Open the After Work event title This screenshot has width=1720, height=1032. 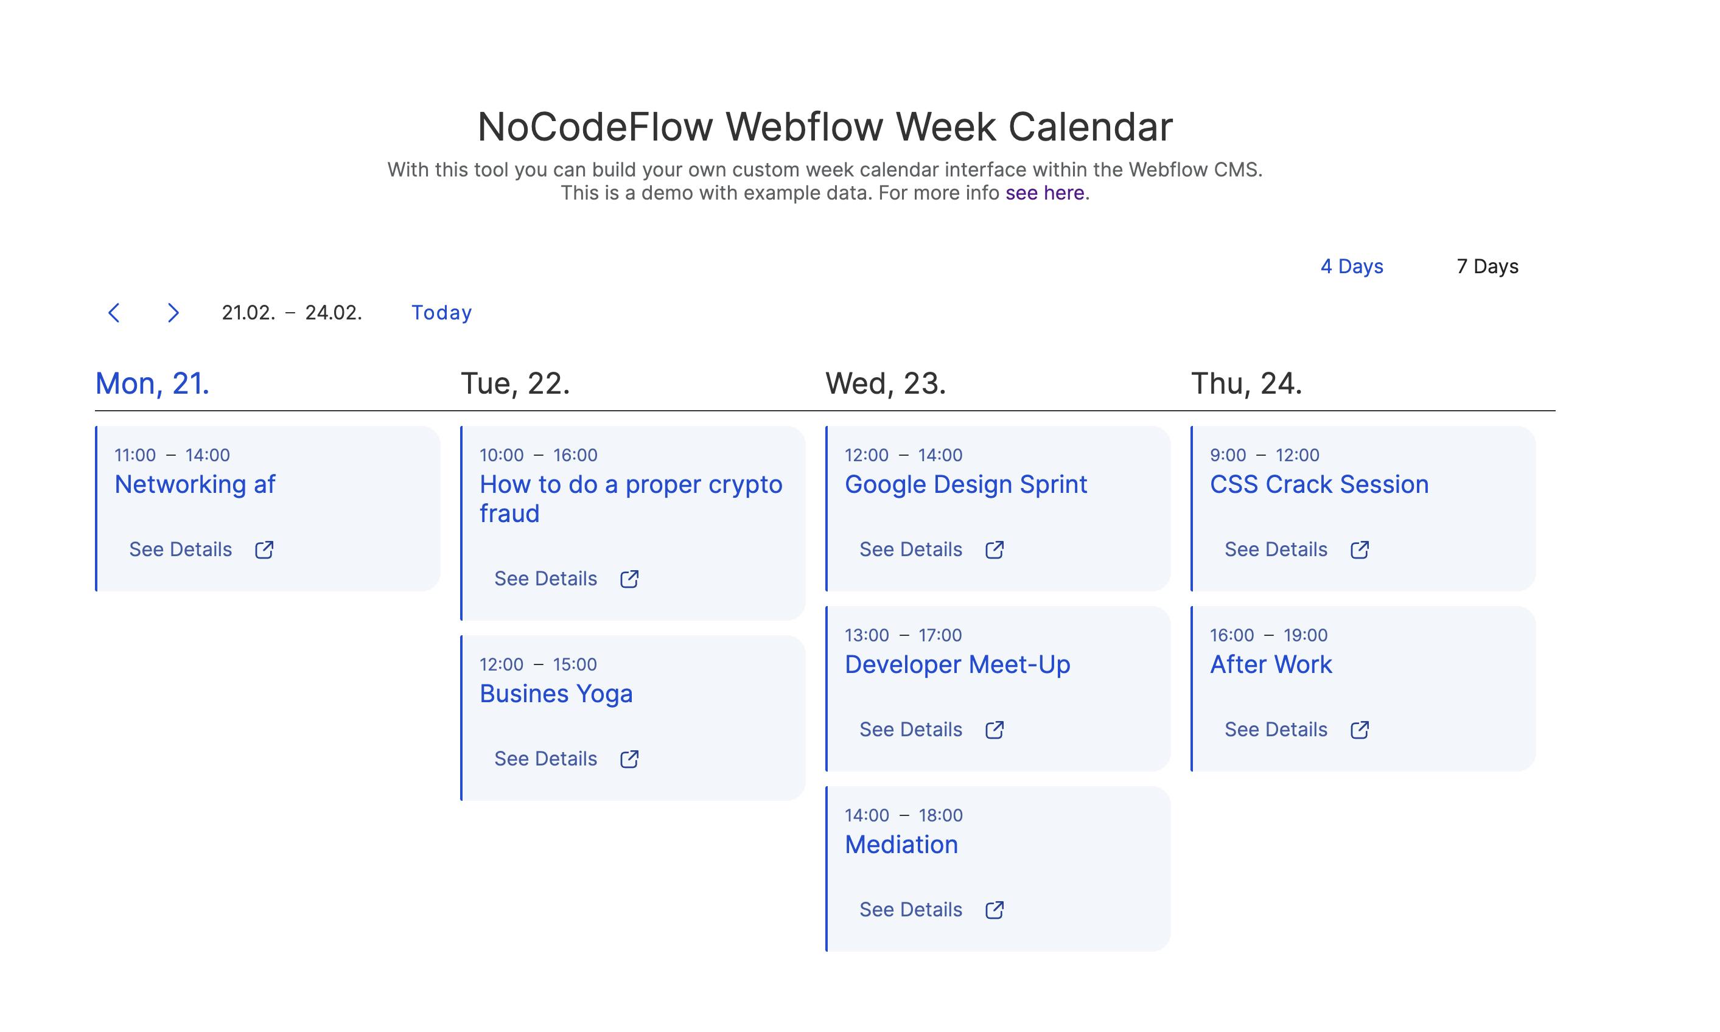pos(1271,664)
